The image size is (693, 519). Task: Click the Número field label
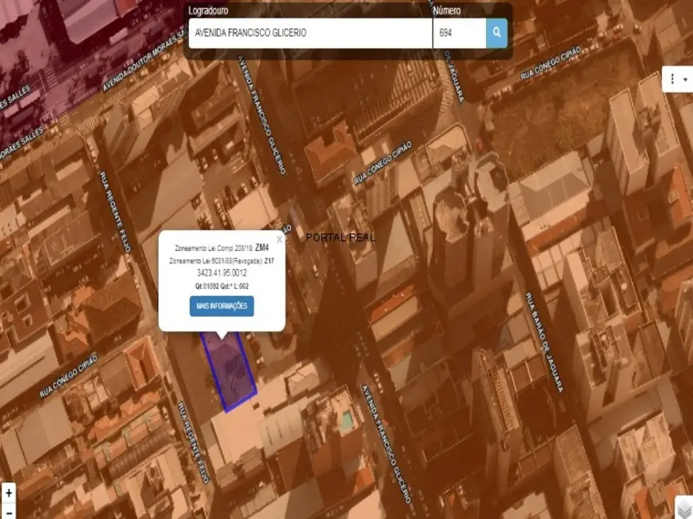tap(447, 11)
